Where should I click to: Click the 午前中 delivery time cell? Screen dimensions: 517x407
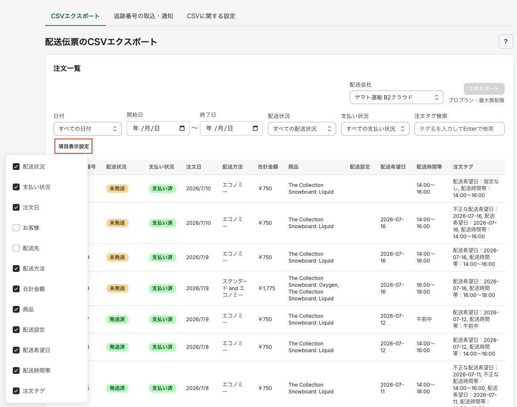[424, 319]
